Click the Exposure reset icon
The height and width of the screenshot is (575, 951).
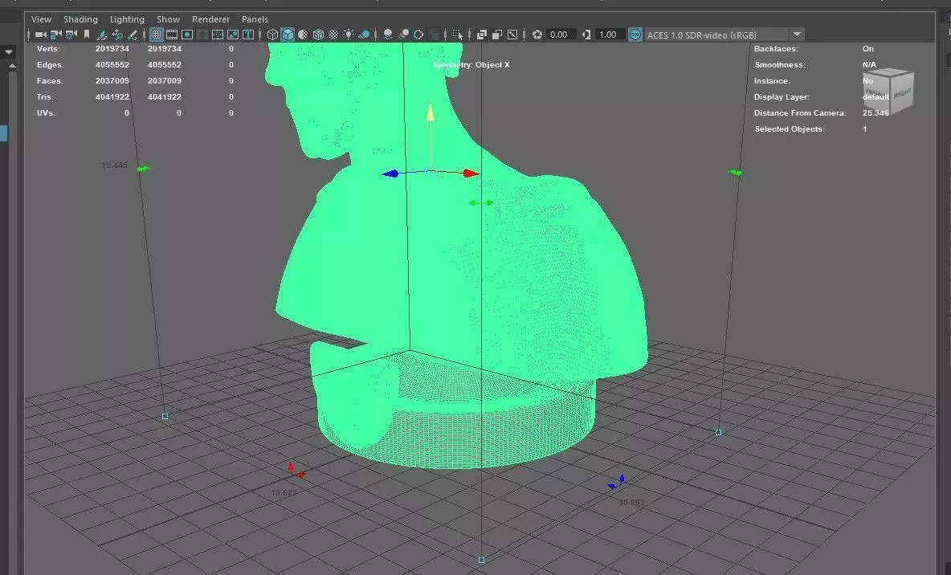[537, 35]
